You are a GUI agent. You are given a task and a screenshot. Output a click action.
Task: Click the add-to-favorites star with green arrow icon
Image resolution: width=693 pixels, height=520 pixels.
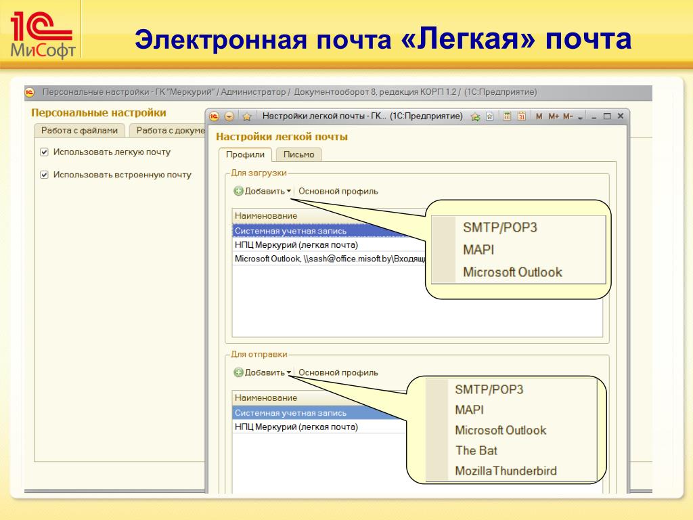click(x=476, y=116)
